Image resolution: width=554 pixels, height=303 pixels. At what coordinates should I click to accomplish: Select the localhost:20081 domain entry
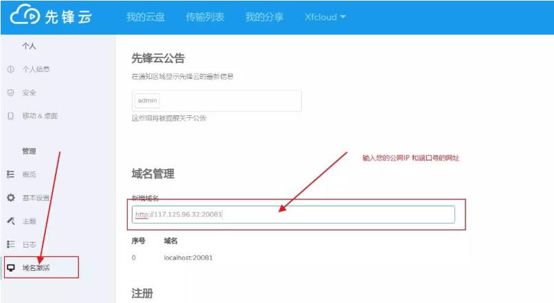[x=188, y=258]
